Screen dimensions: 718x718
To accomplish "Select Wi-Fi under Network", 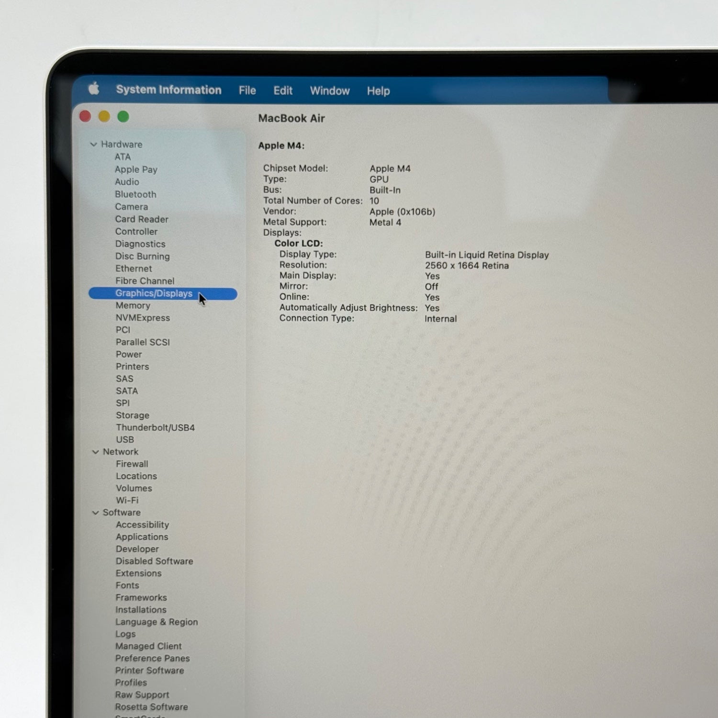I will (127, 500).
